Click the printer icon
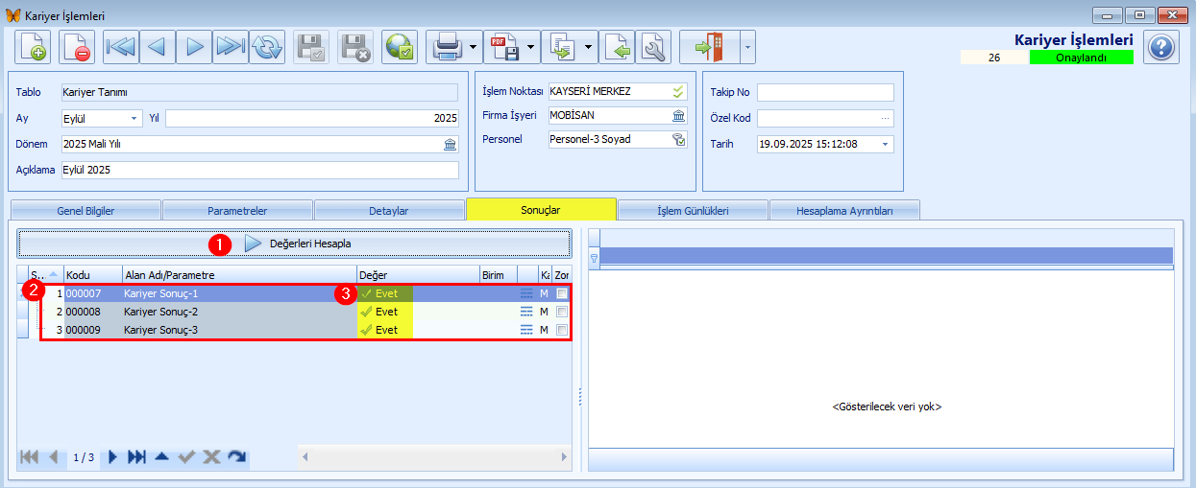 (448, 47)
